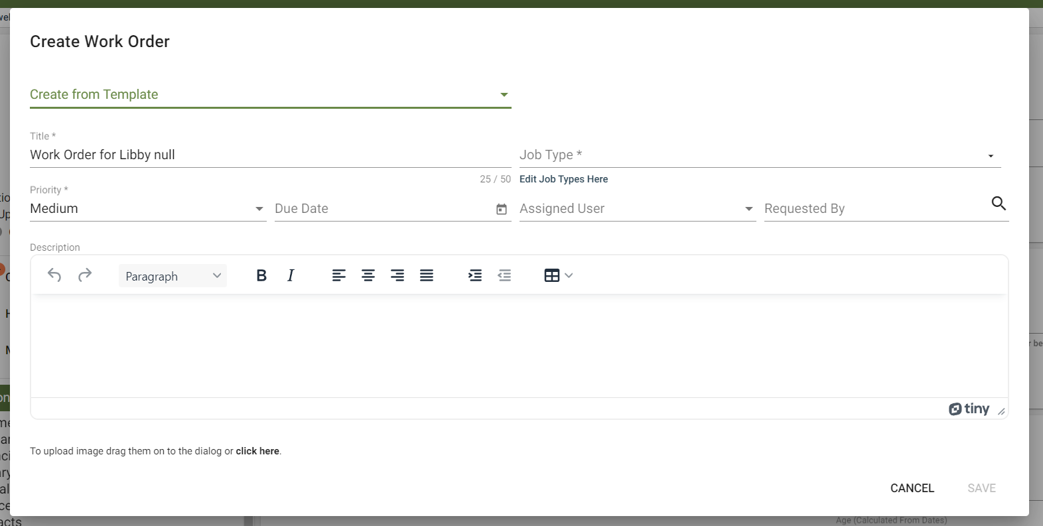Align description text left
Viewport: 1043px width, 526px height.
coord(339,275)
